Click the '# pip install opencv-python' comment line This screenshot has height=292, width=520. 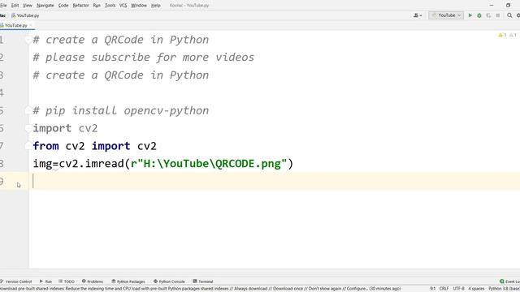(x=121, y=110)
